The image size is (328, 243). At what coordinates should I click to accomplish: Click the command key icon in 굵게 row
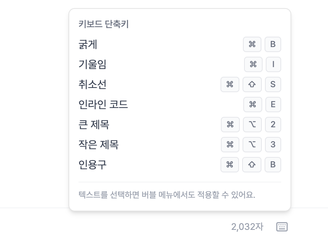pos(252,44)
